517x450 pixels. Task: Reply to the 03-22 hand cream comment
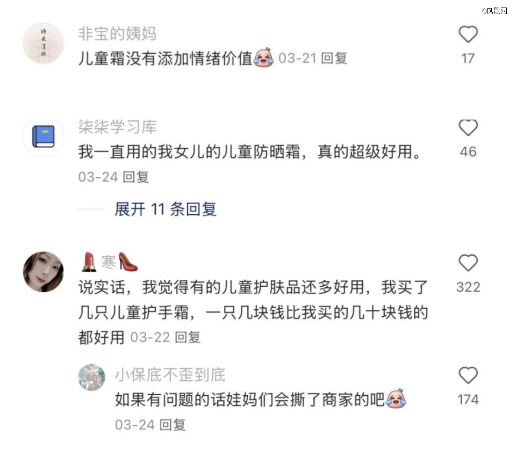point(188,337)
